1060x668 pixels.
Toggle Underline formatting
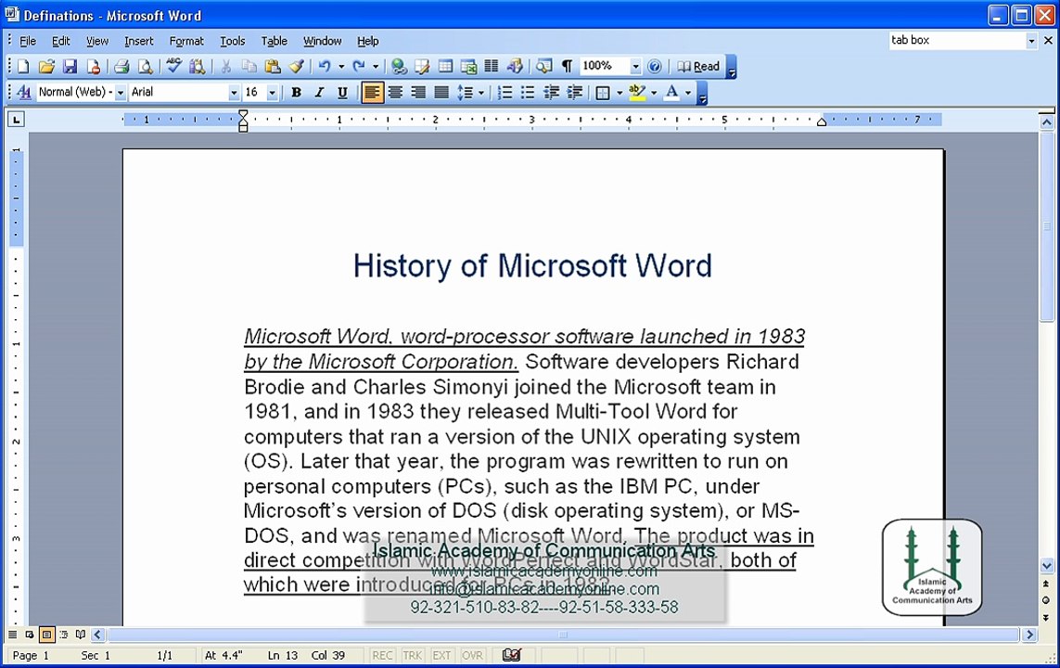point(343,92)
